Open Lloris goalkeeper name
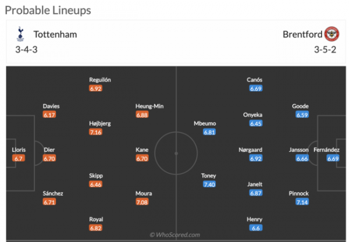 (x=19, y=150)
